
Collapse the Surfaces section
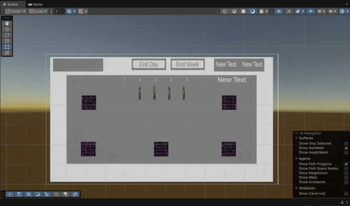click(296, 138)
